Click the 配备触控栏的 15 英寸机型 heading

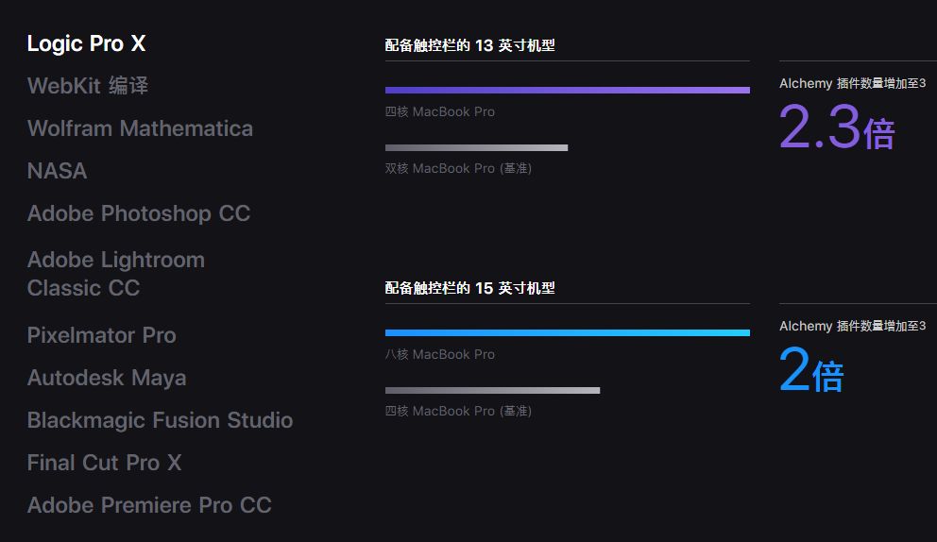469,288
